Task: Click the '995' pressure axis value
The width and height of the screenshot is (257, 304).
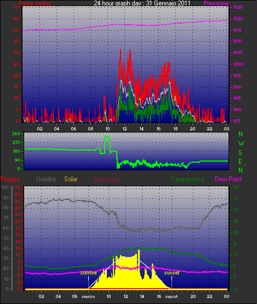Action: [237, 76]
